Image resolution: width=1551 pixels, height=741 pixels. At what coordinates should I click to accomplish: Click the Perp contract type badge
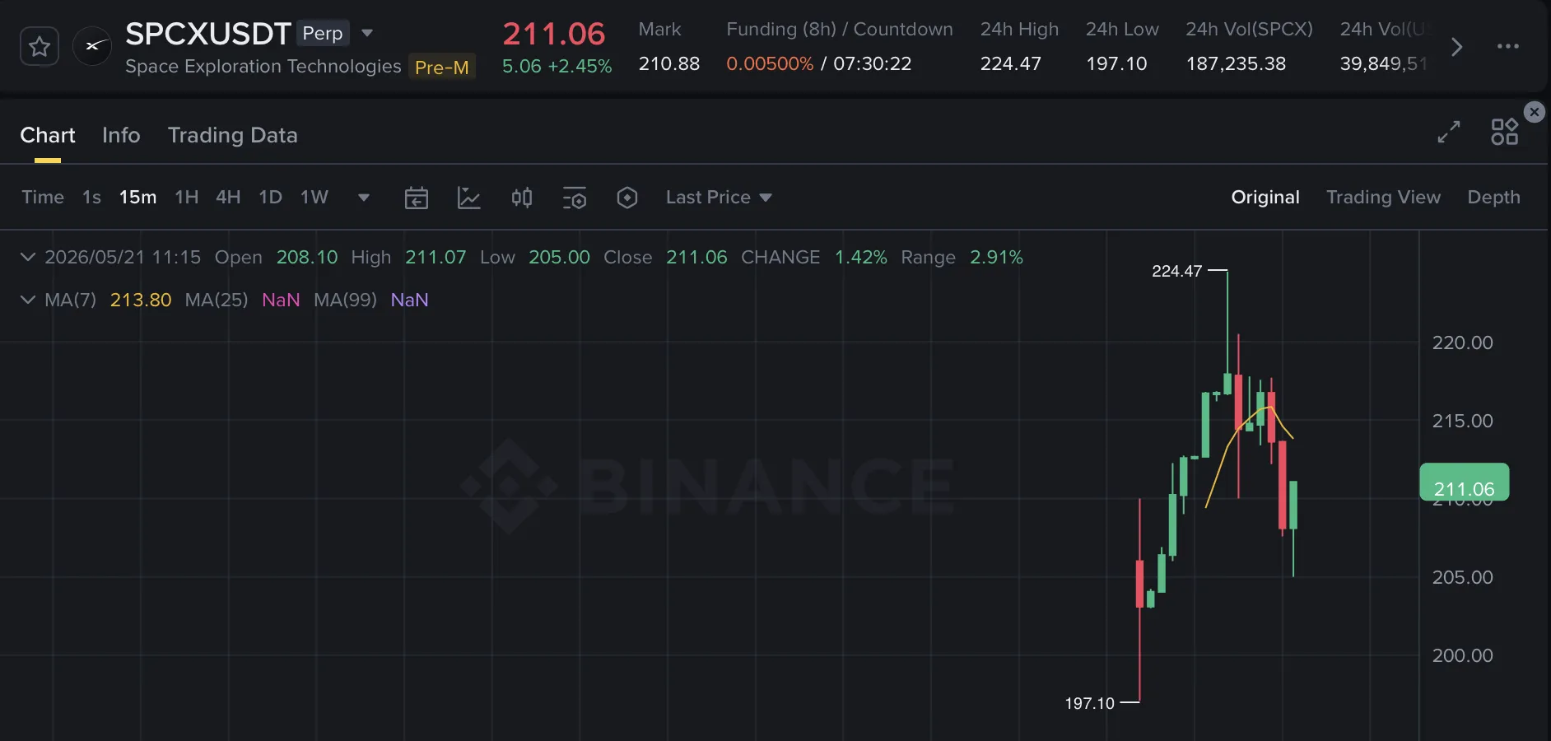coord(323,33)
